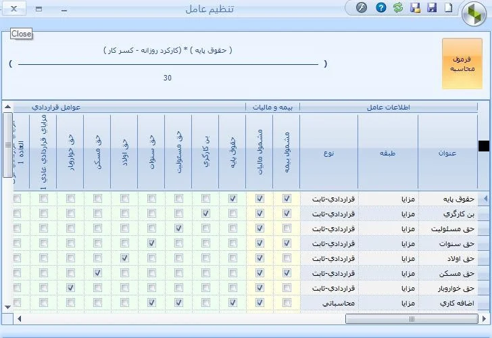Close the تنظیم عامل window with X
Image resolution: width=492 pixels, height=338 pixels.
coord(14,9)
